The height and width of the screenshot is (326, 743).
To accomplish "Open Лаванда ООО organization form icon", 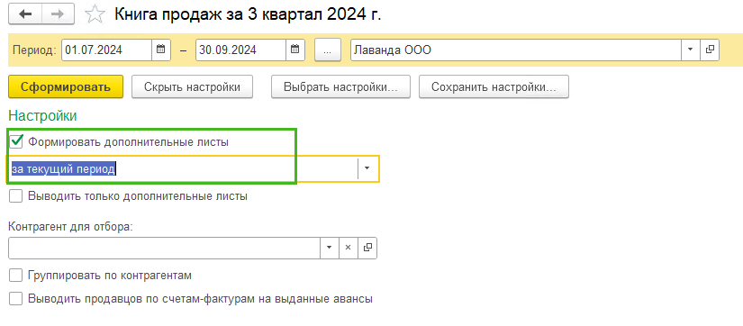I will pos(710,50).
